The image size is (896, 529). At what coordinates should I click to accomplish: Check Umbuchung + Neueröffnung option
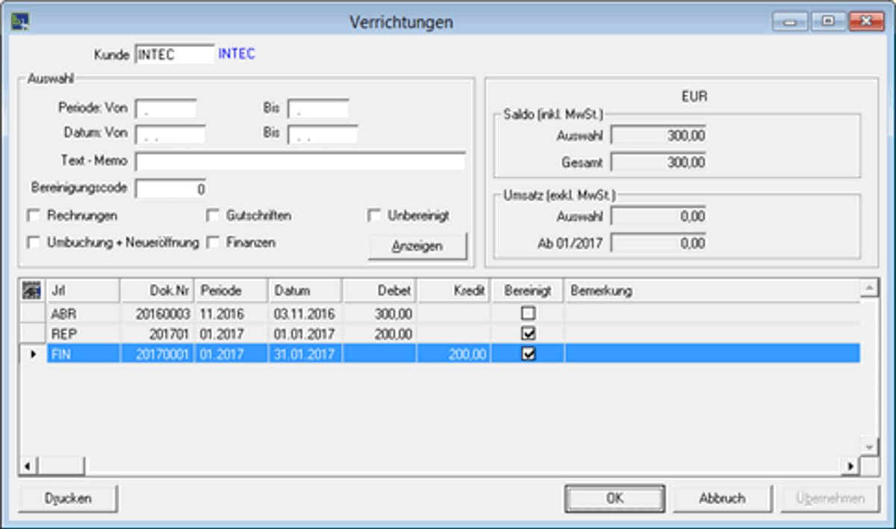[x=34, y=242]
